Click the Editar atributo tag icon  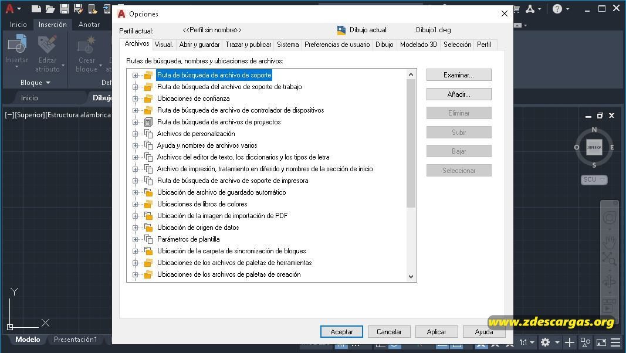point(47,44)
